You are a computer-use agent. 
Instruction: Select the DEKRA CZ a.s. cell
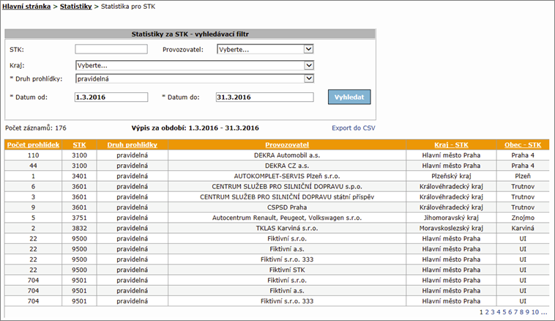pyautogui.click(x=287, y=166)
